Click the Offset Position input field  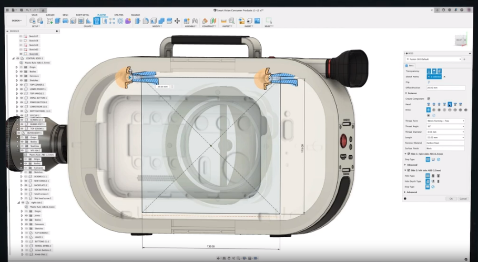pyautogui.click(x=445, y=88)
